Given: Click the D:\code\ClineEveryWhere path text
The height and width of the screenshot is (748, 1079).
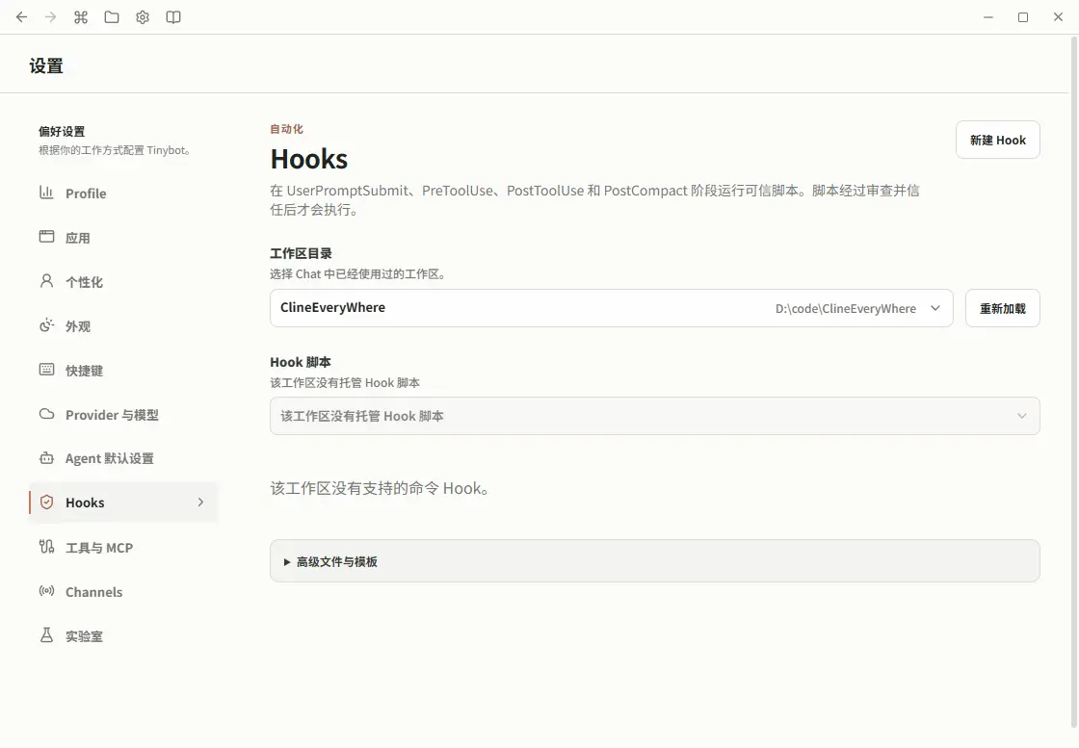Looking at the screenshot, I should (x=845, y=309).
